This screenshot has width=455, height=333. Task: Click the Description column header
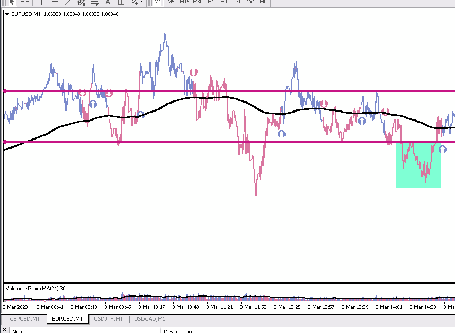178,331
